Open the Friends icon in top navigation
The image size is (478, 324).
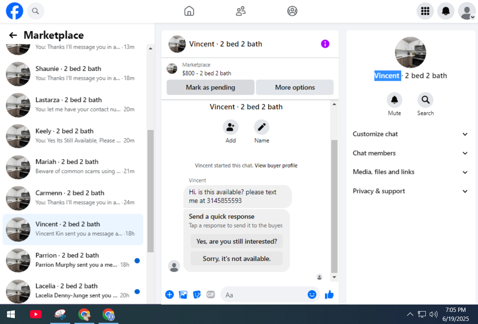click(x=241, y=11)
